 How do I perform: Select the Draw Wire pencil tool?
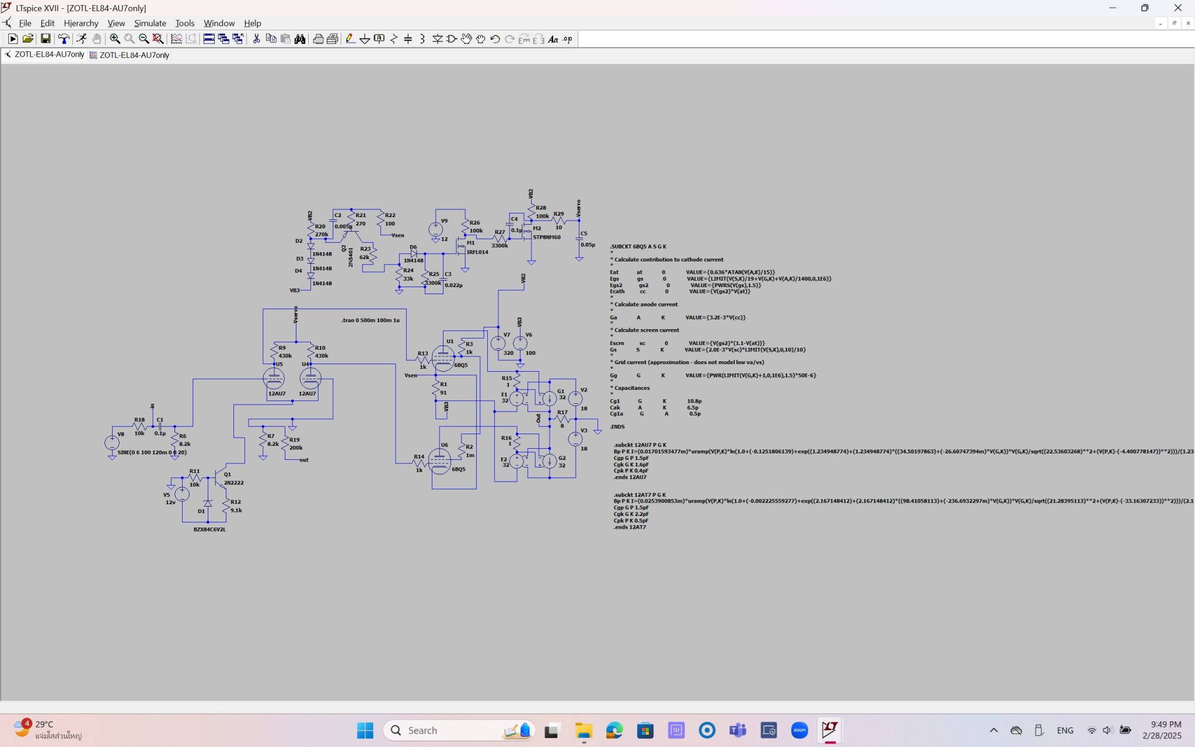tap(350, 39)
